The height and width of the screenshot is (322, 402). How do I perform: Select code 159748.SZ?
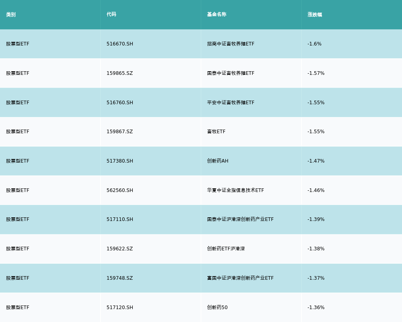120,278
